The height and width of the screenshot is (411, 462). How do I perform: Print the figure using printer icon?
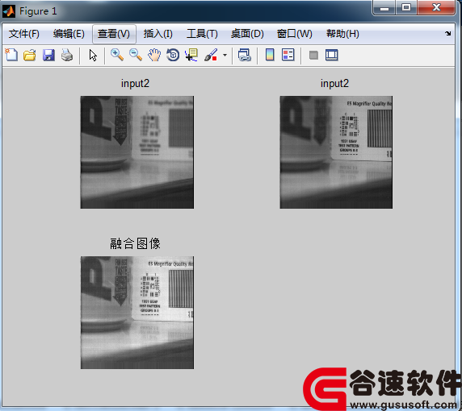click(x=67, y=55)
